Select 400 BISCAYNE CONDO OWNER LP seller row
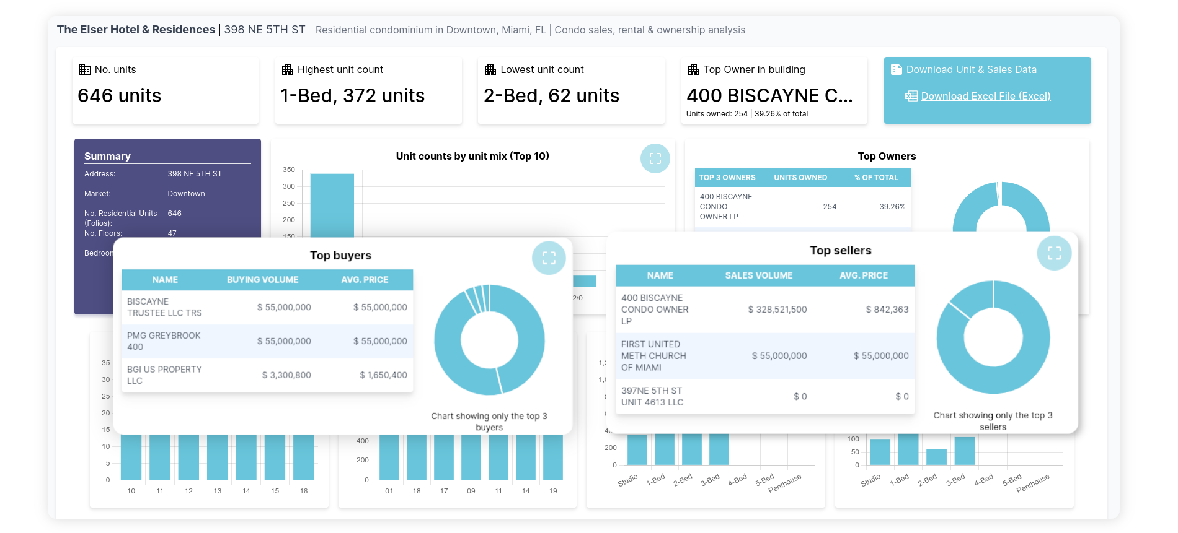This screenshot has height=533, width=1178. (765, 310)
